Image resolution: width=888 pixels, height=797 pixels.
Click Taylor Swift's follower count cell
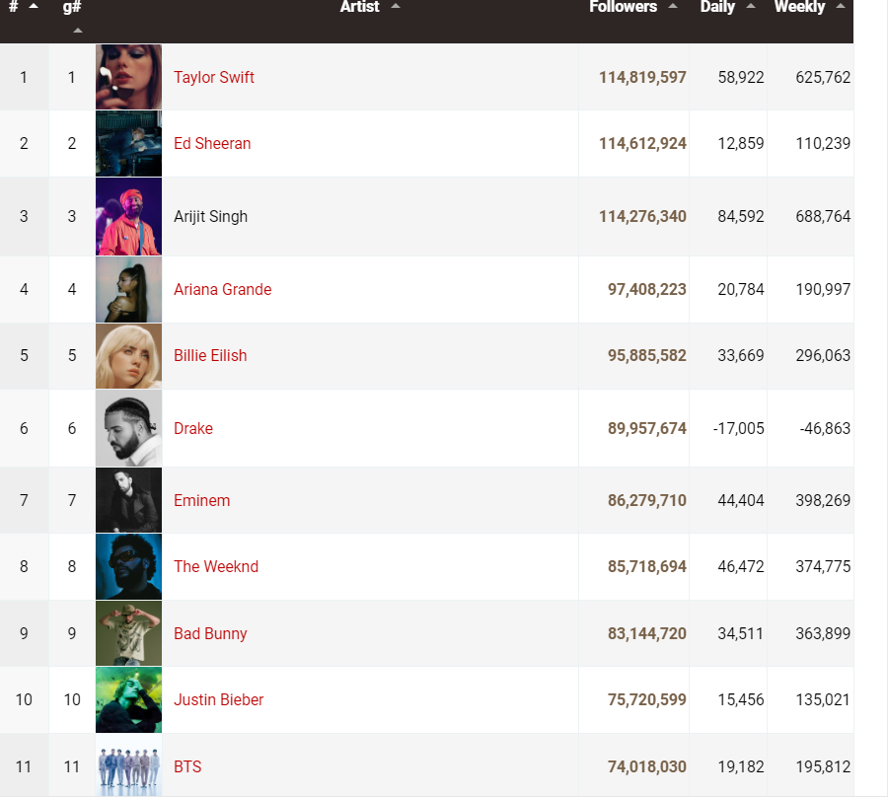(642, 77)
